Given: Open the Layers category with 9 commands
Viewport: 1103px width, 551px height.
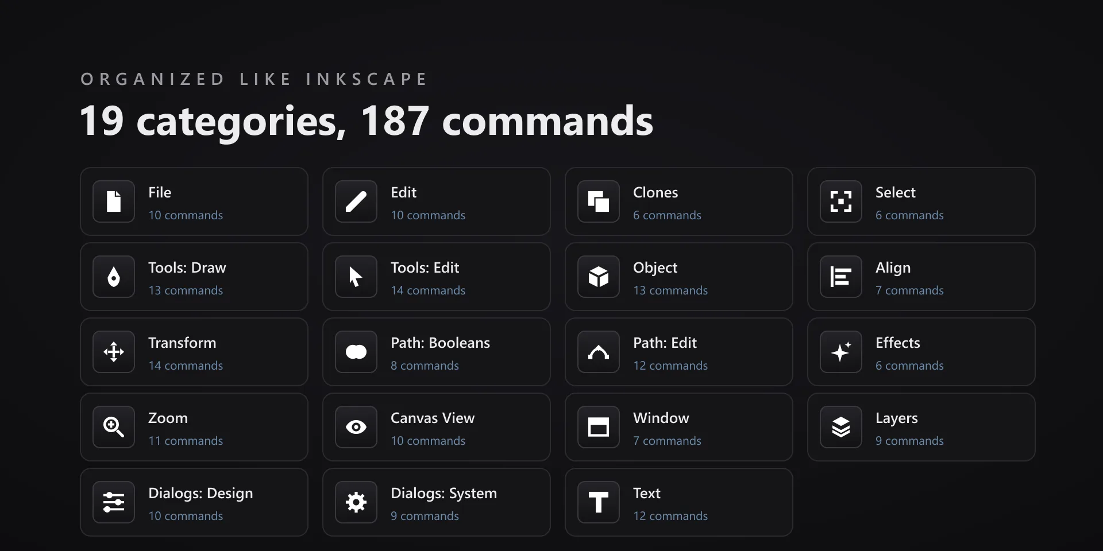Looking at the screenshot, I should (x=921, y=427).
